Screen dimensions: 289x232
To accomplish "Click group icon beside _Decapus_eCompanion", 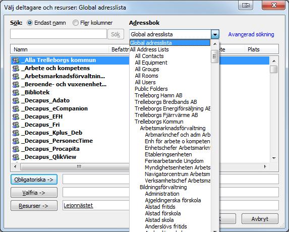I will [x=16, y=109].
